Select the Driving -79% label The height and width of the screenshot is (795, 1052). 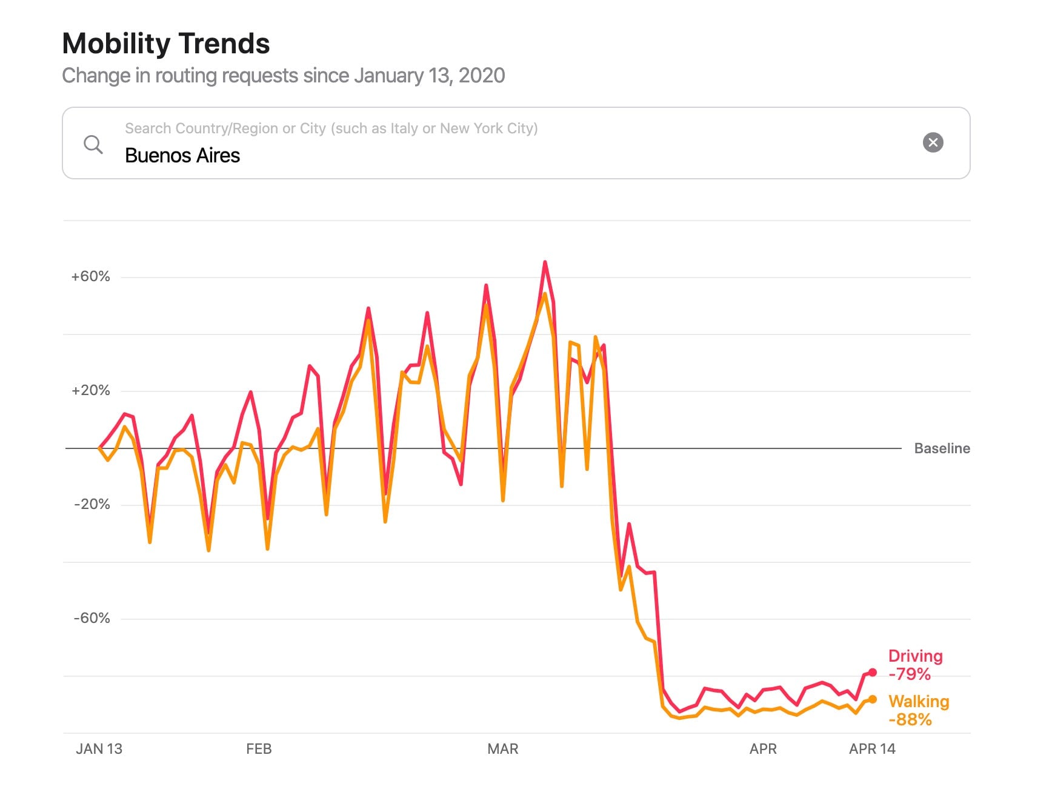(x=915, y=665)
